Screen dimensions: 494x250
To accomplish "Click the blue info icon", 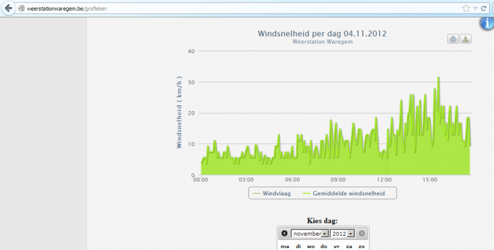I will pos(487,24).
